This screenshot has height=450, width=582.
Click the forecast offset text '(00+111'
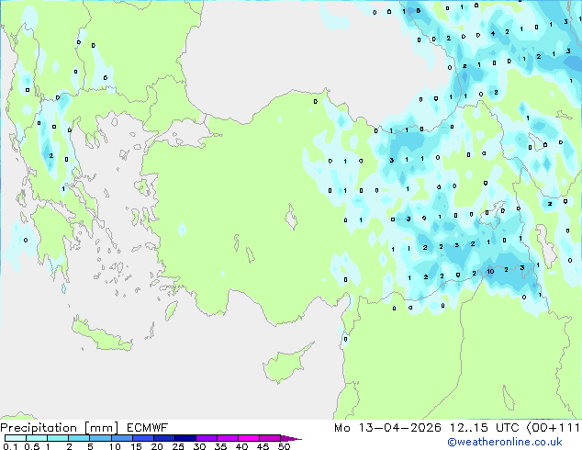pos(553,428)
